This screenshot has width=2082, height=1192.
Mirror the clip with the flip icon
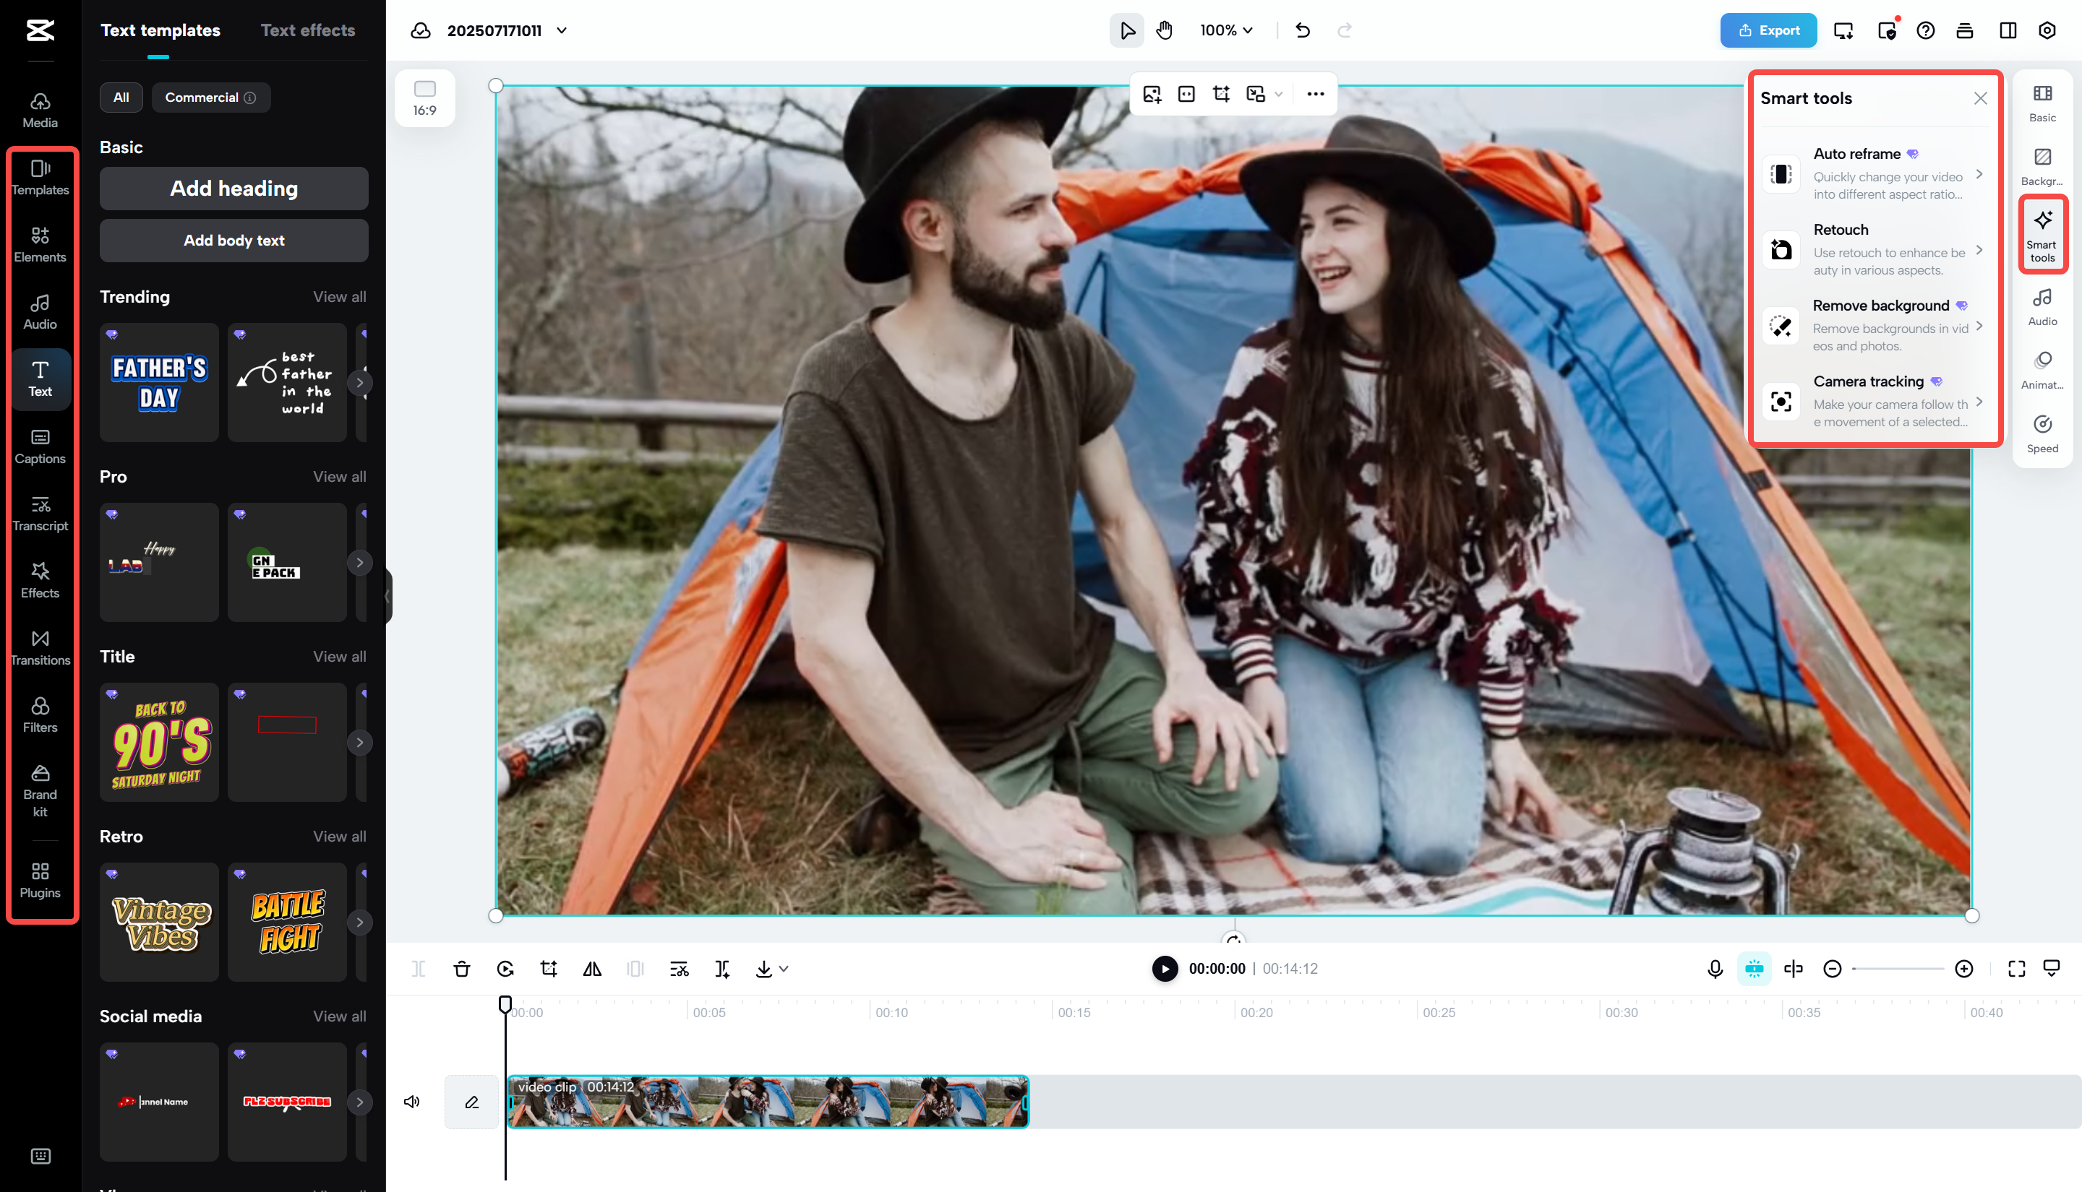point(592,969)
